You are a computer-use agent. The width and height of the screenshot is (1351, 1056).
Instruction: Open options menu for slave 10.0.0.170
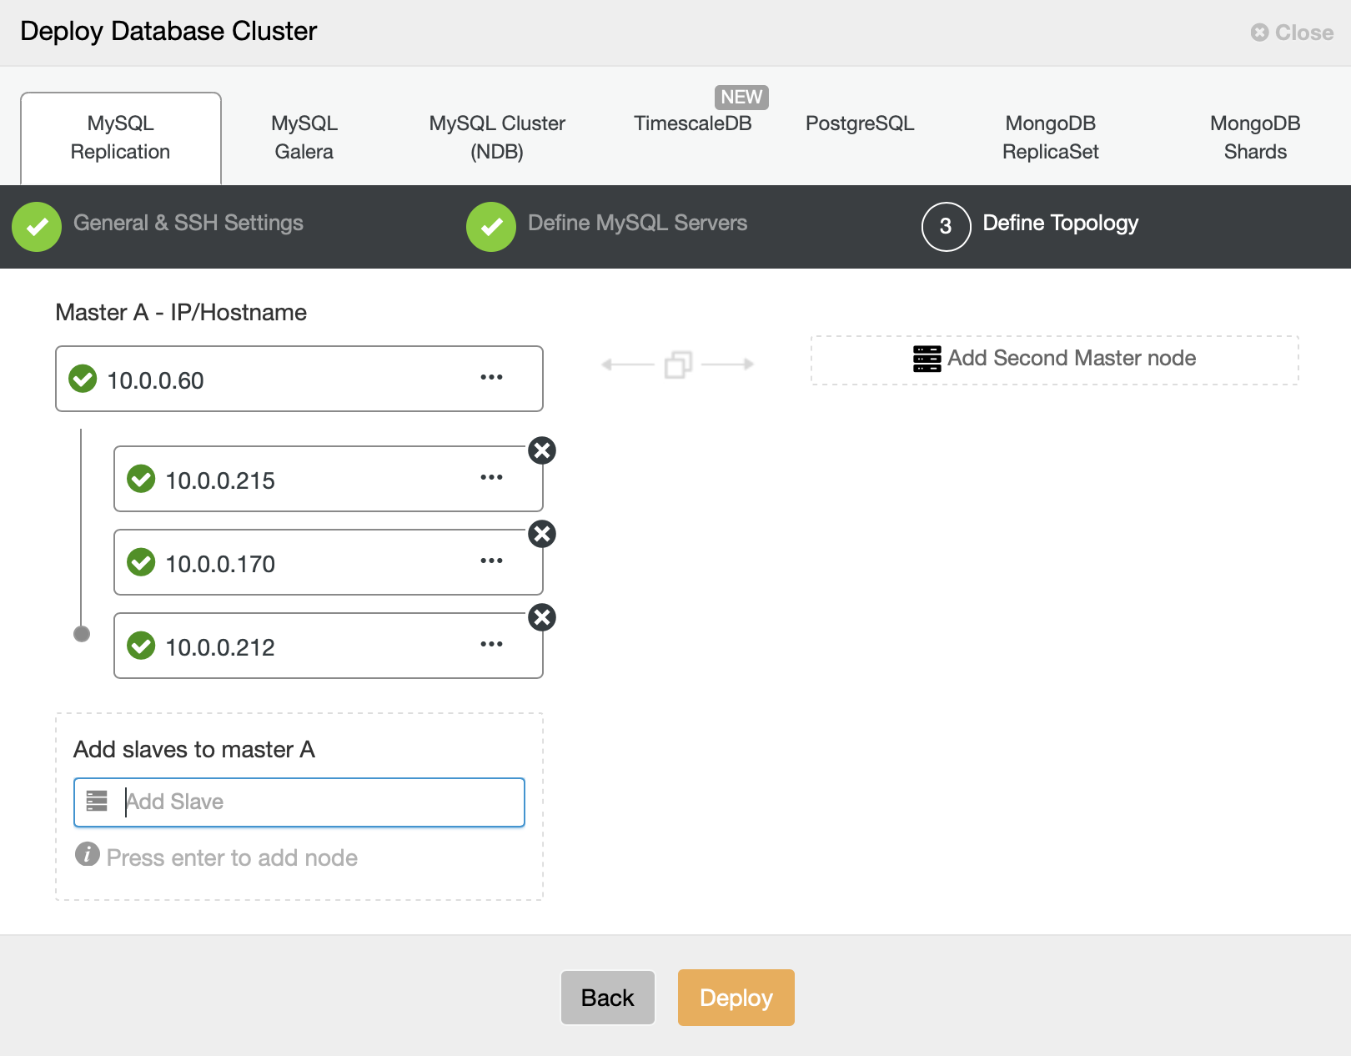coord(491,561)
